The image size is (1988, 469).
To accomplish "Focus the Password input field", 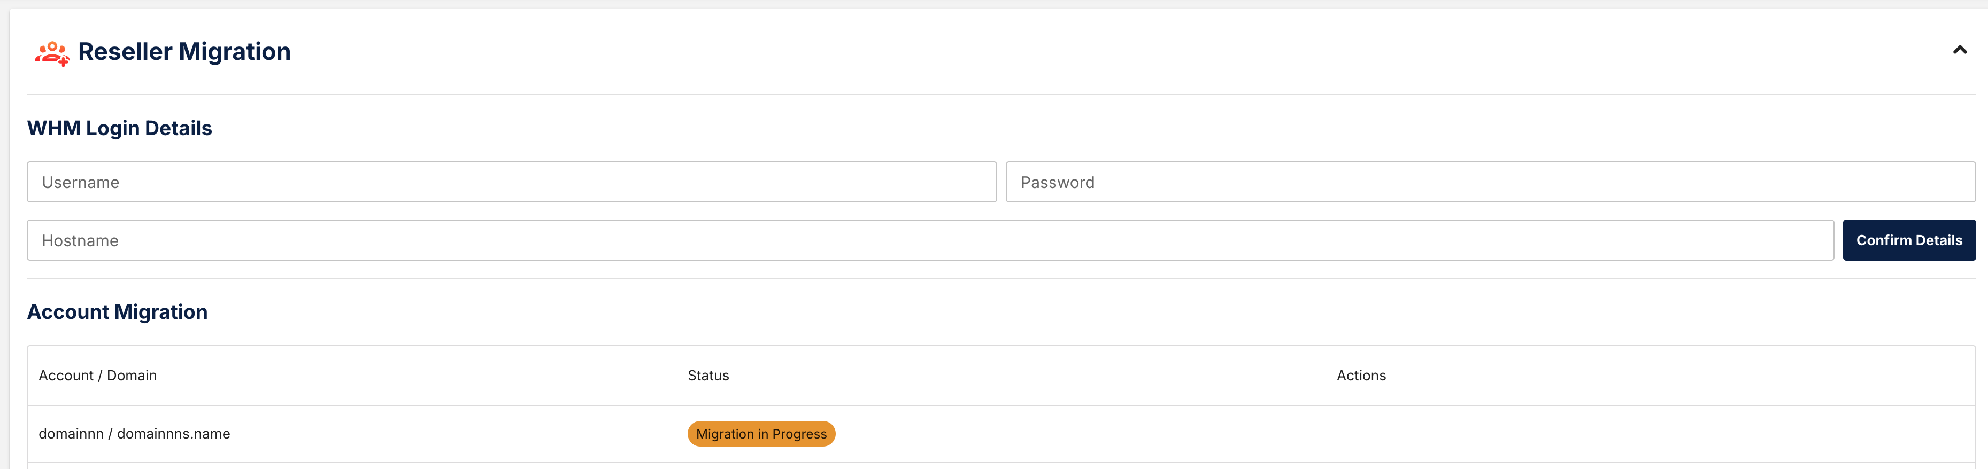I will (1490, 182).
